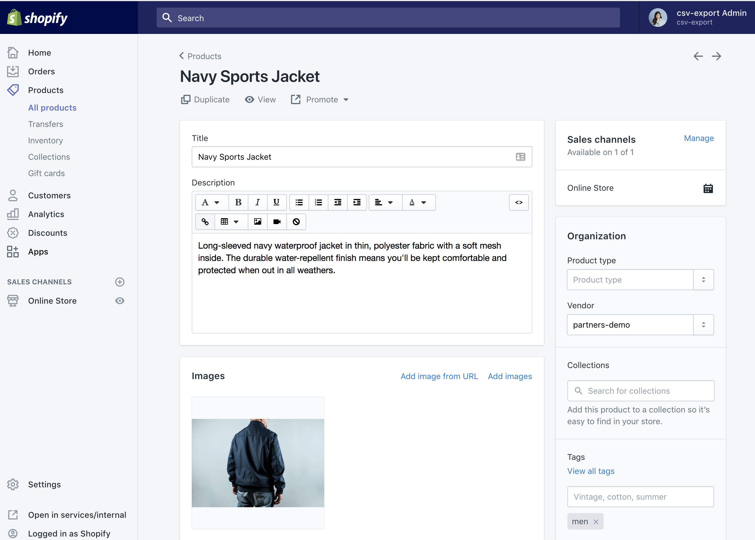Click Add image from URL

[x=439, y=376]
